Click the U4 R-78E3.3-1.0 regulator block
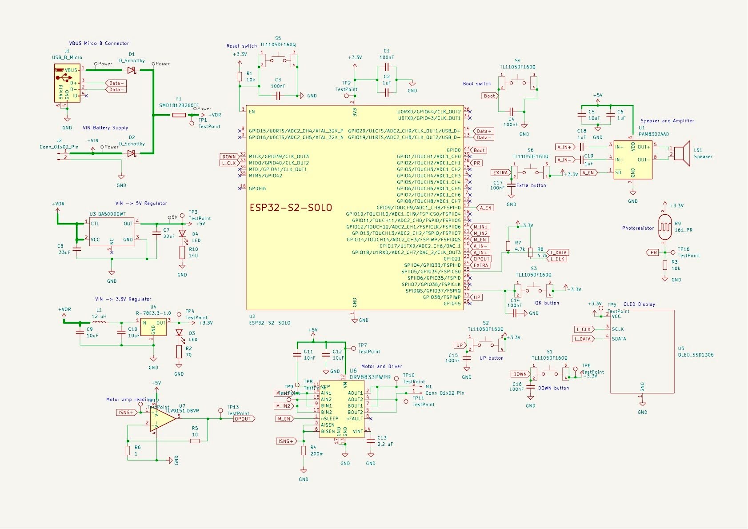This screenshot has height=529, width=748. 153,327
